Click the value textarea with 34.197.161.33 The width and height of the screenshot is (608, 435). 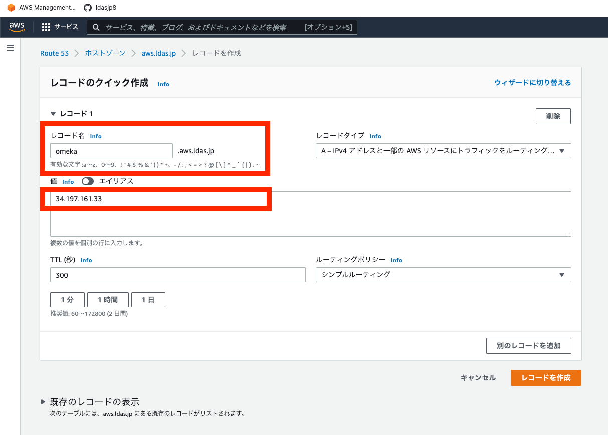(x=311, y=214)
